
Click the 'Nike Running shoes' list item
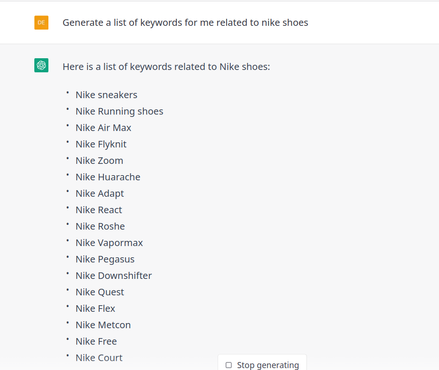119,111
